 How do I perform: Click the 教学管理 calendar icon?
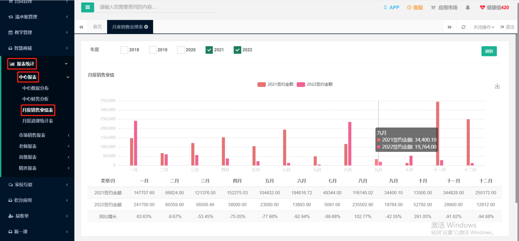pyautogui.click(x=10, y=32)
